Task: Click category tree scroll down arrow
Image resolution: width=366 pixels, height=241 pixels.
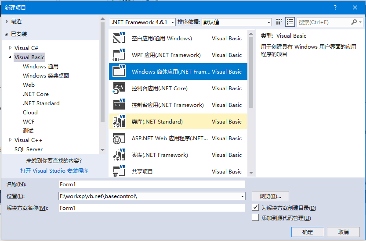Action: tap(102, 150)
